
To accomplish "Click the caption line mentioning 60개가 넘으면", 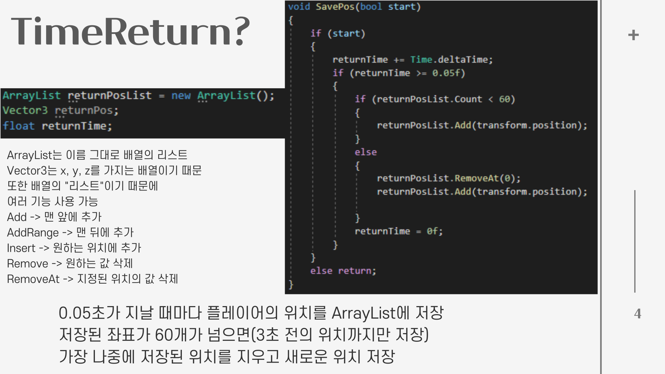I will click(x=243, y=335).
